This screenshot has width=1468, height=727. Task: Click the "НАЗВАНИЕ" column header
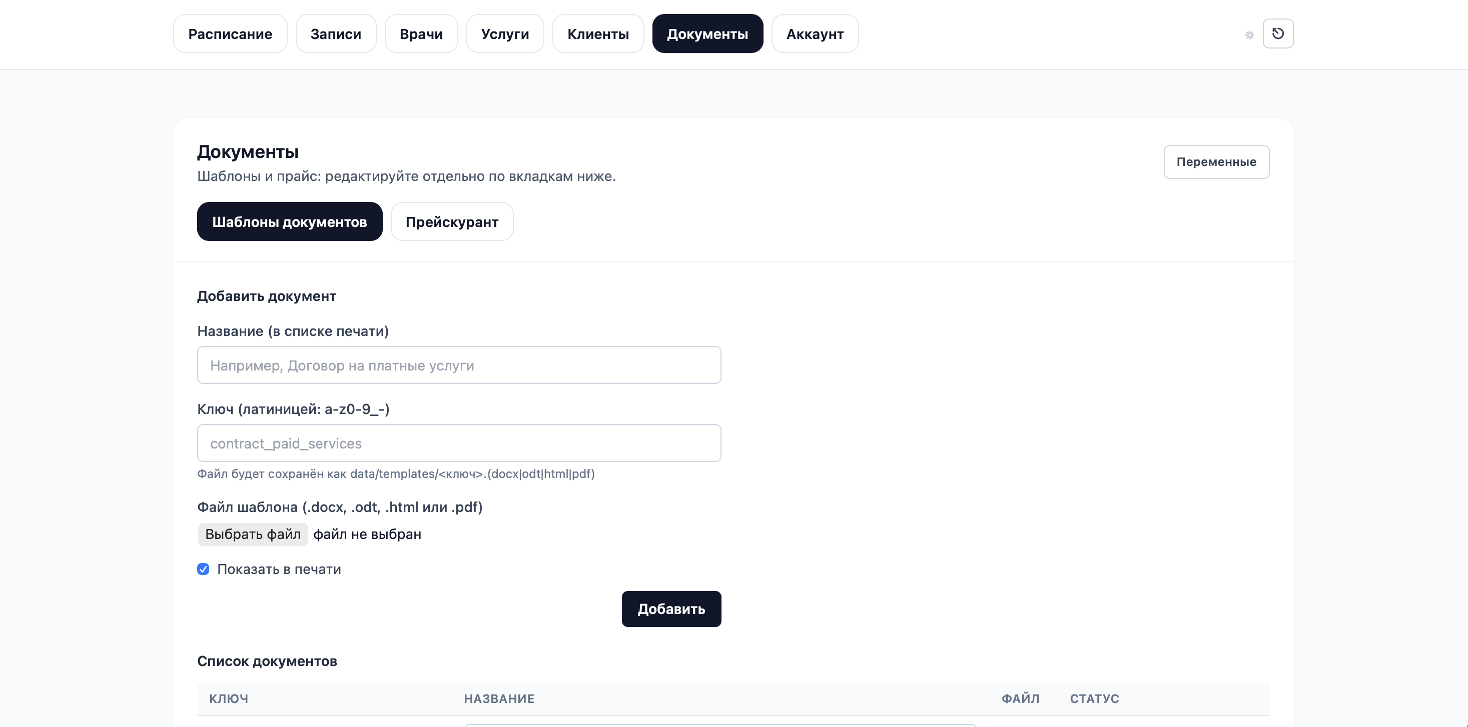[x=499, y=698]
